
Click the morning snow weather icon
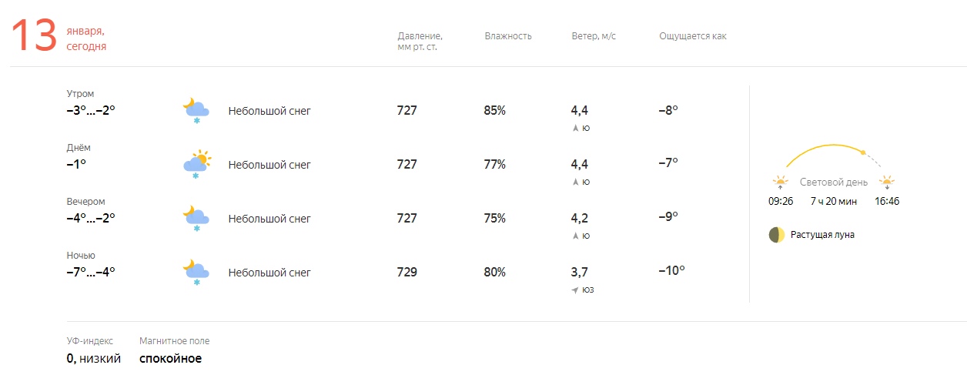pyautogui.click(x=196, y=110)
